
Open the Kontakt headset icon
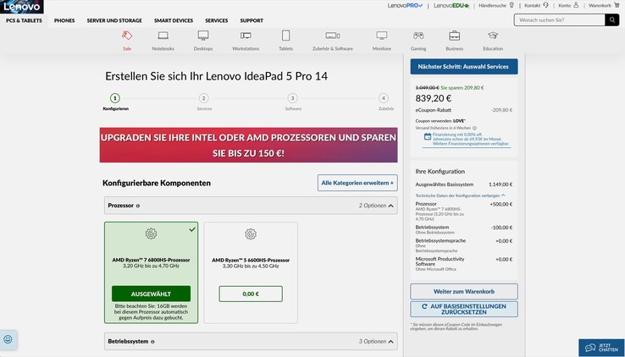545,5
